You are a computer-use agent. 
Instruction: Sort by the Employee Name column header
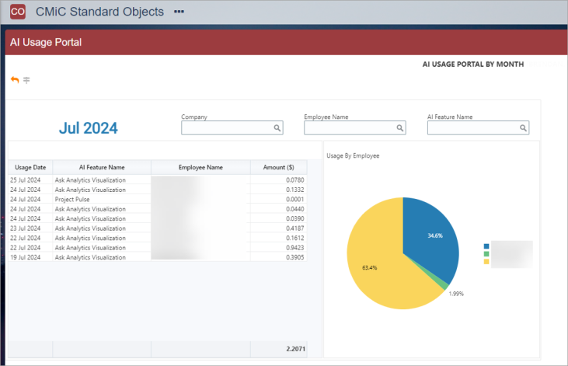[200, 167]
